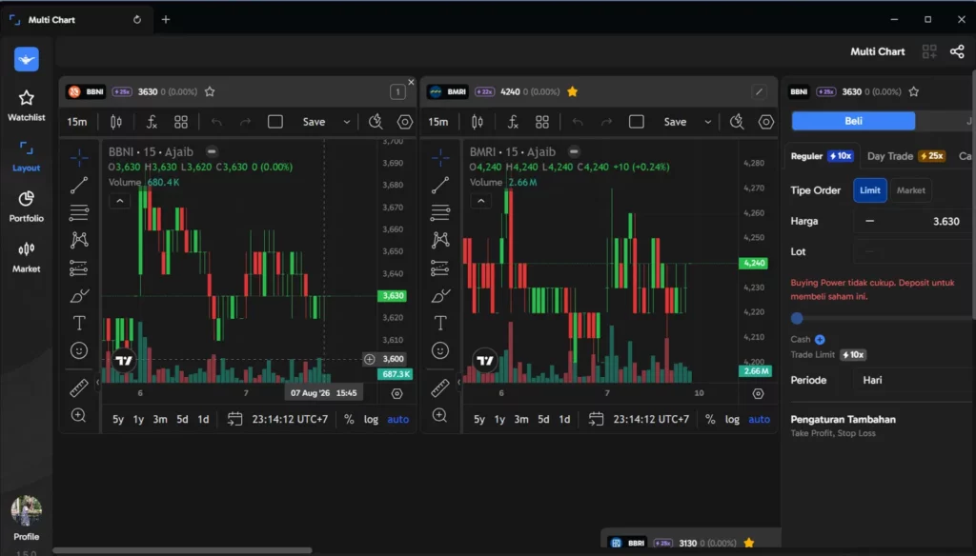Image resolution: width=976 pixels, height=556 pixels.
Task: Open the Market sidebar section
Action: [x=26, y=257]
